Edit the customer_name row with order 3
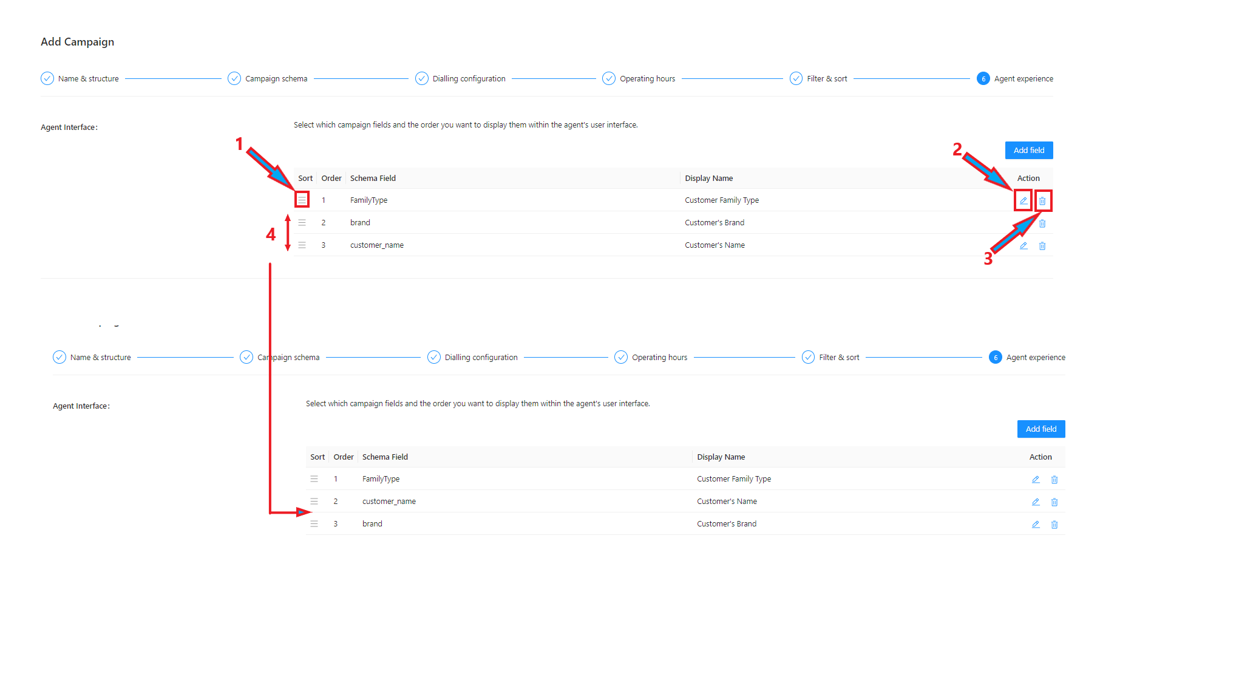Viewport: 1239px width, 674px height. (1023, 246)
